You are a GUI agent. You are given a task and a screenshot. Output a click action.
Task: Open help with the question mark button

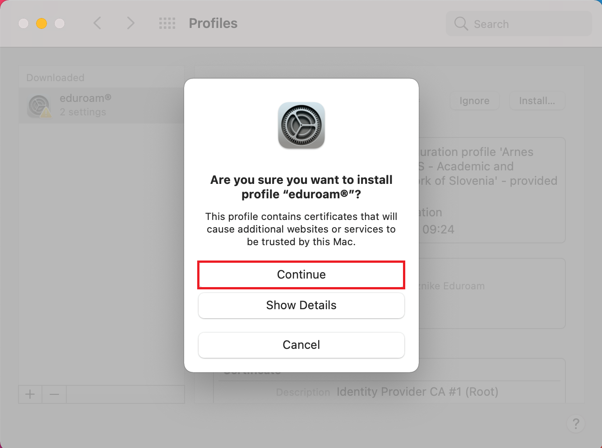coord(576,424)
